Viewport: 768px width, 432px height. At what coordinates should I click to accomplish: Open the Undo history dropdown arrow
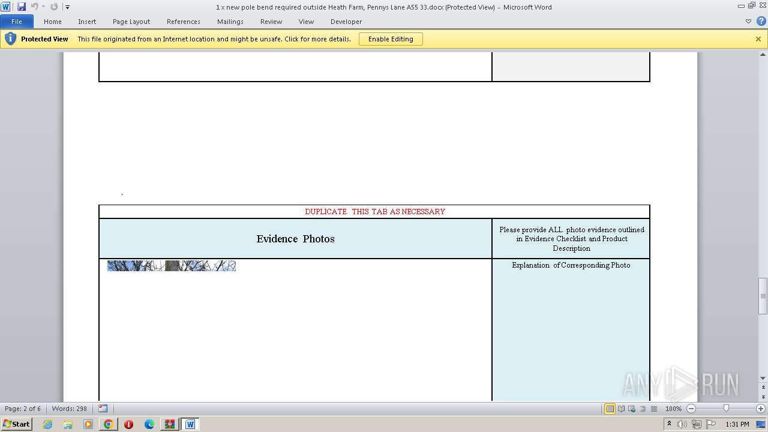tap(43, 7)
